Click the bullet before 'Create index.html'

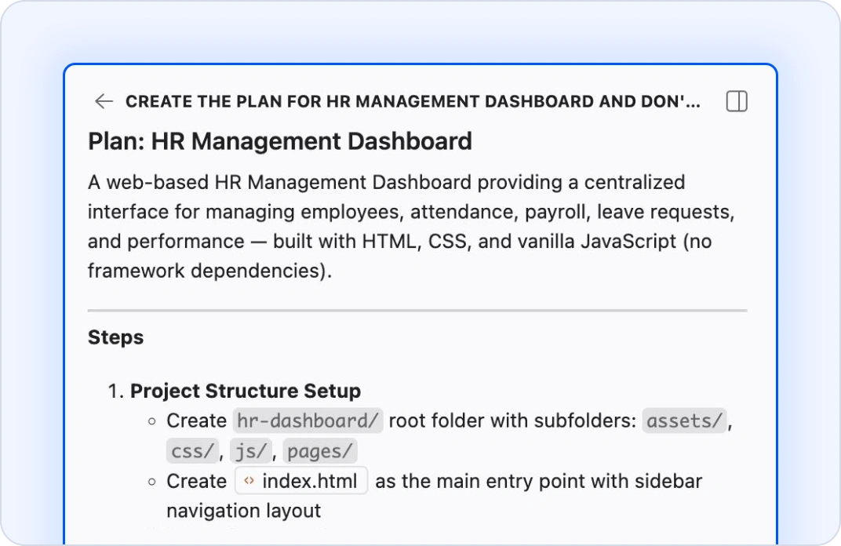coord(152,482)
